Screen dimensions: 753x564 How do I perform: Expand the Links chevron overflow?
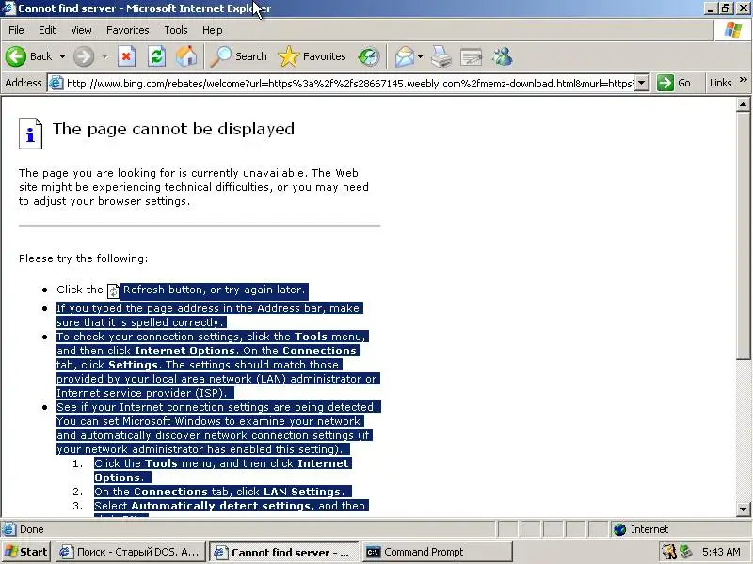744,80
